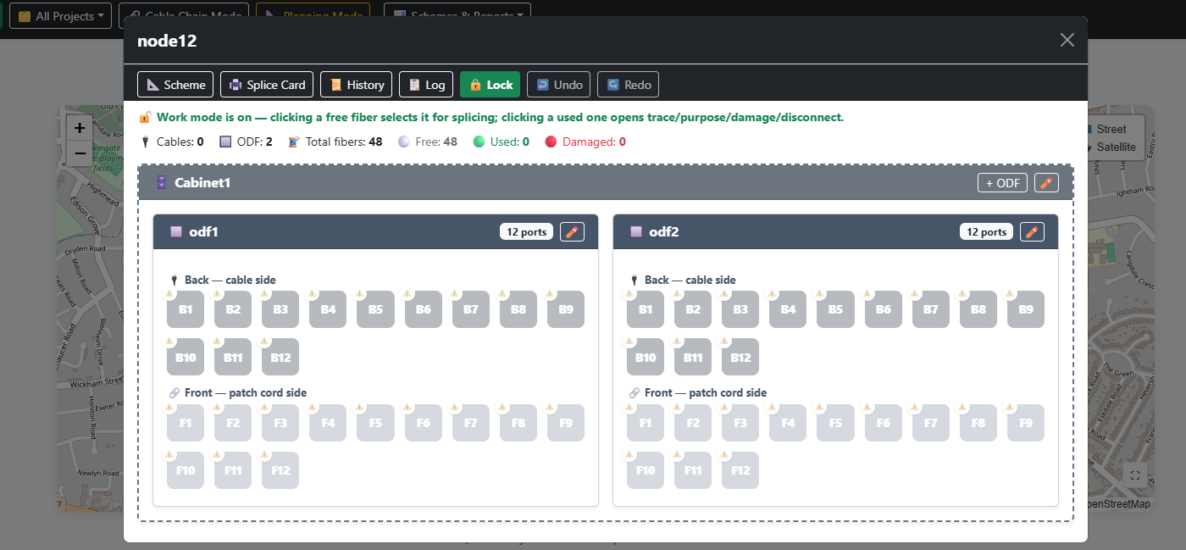Select odf1 front port F9
The height and width of the screenshot is (550, 1186).
[566, 423]
